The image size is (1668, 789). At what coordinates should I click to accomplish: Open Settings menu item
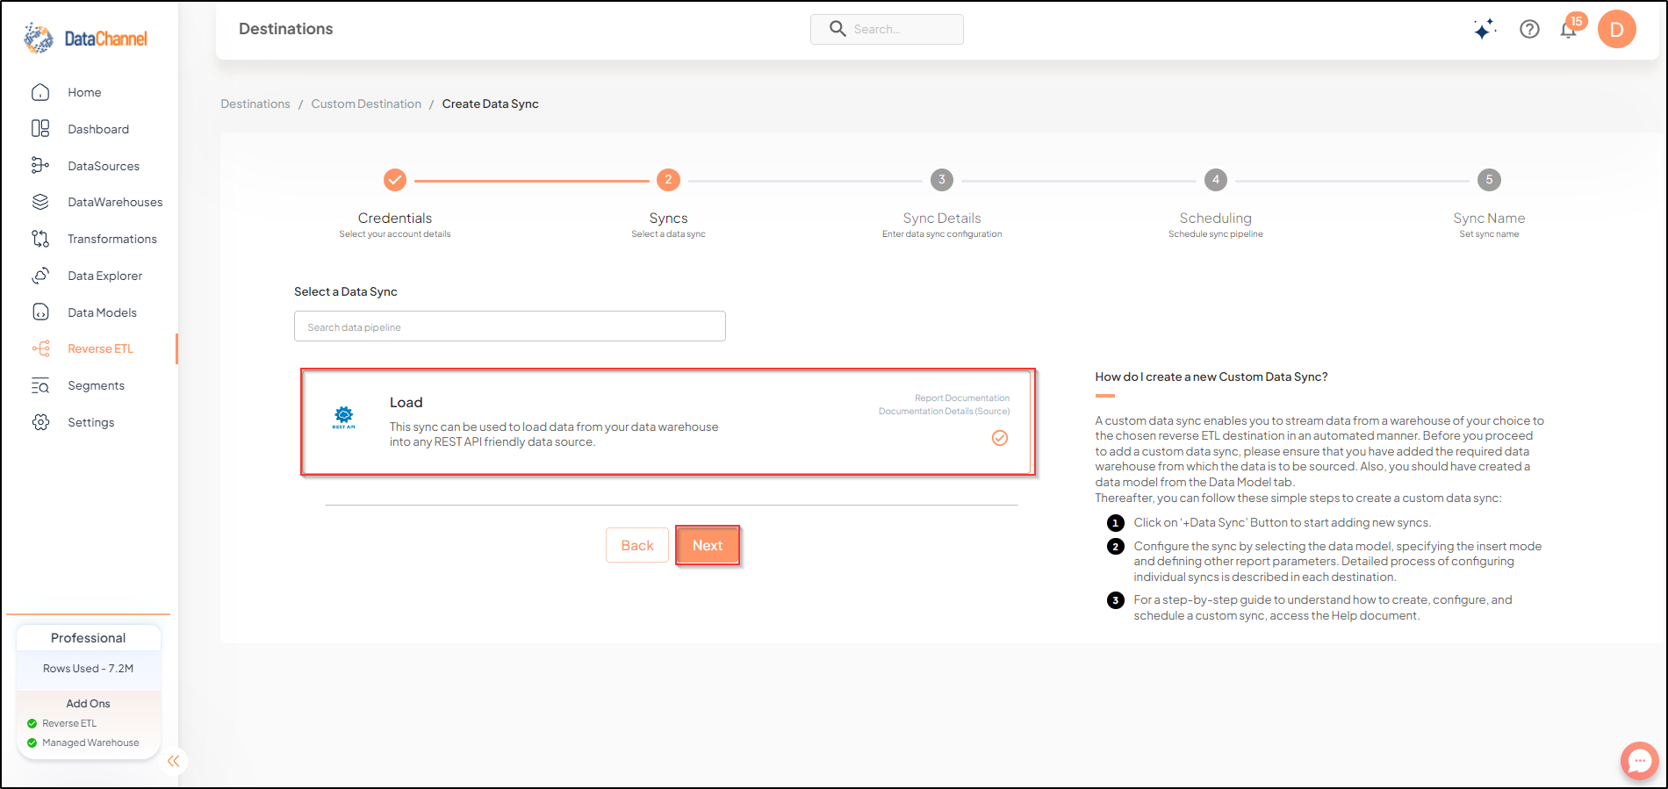tap(91, 422)
